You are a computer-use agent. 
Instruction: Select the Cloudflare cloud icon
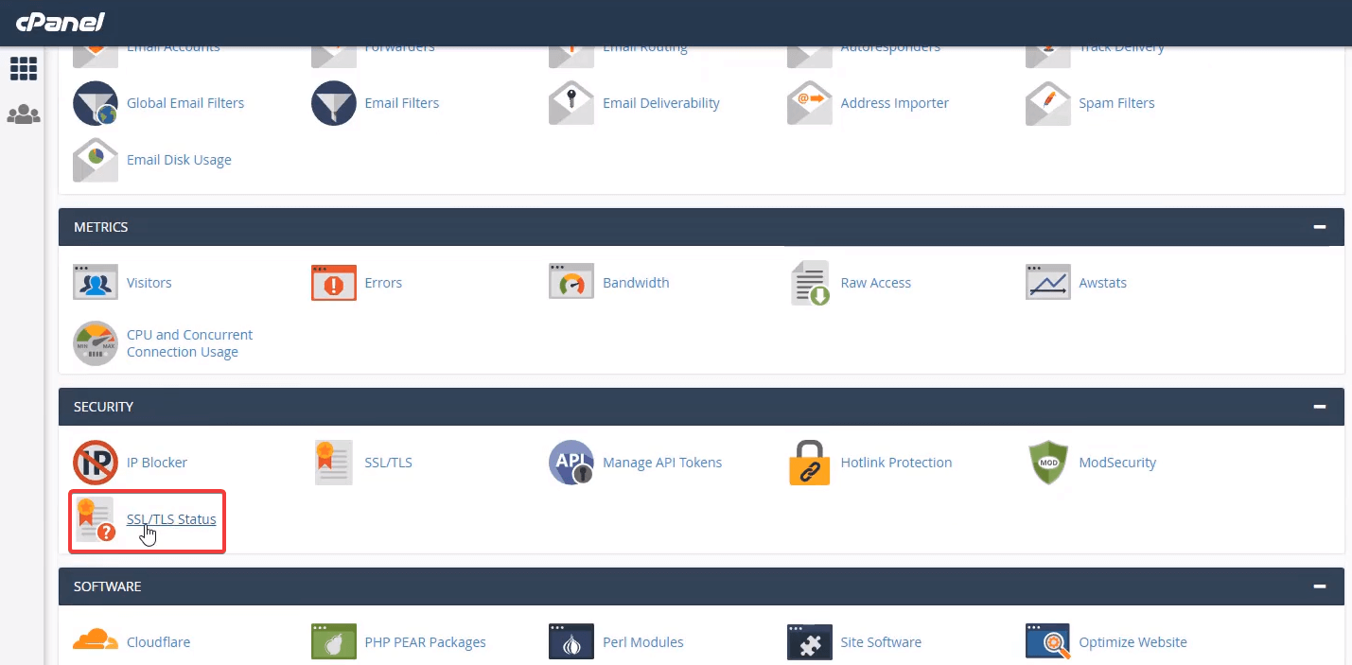click(95, 641)
